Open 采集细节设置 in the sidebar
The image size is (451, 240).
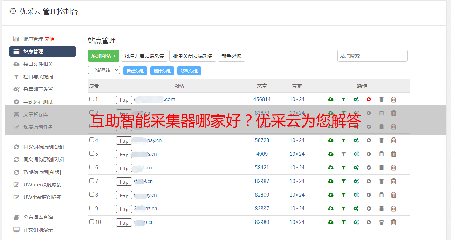(x=38, y=89)
